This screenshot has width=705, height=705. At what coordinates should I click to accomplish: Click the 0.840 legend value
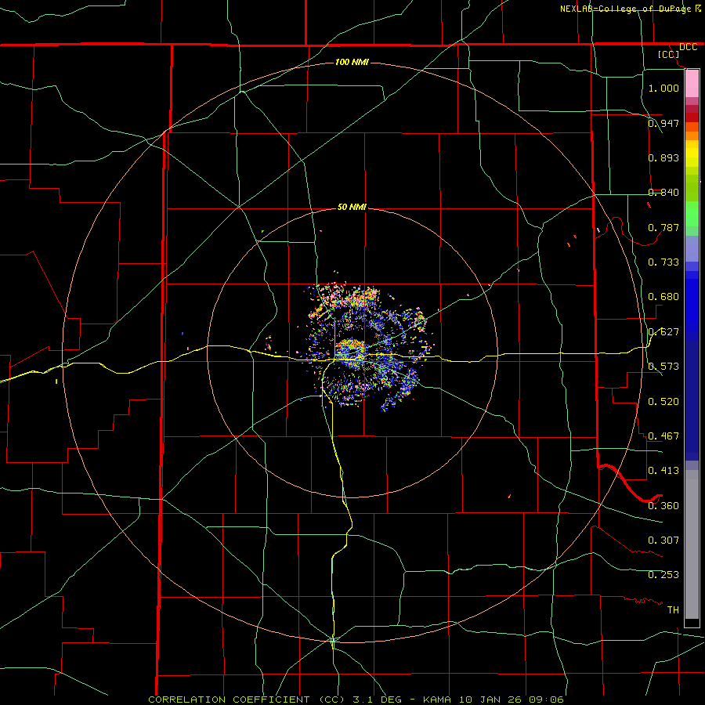click(x=663, y=193)
